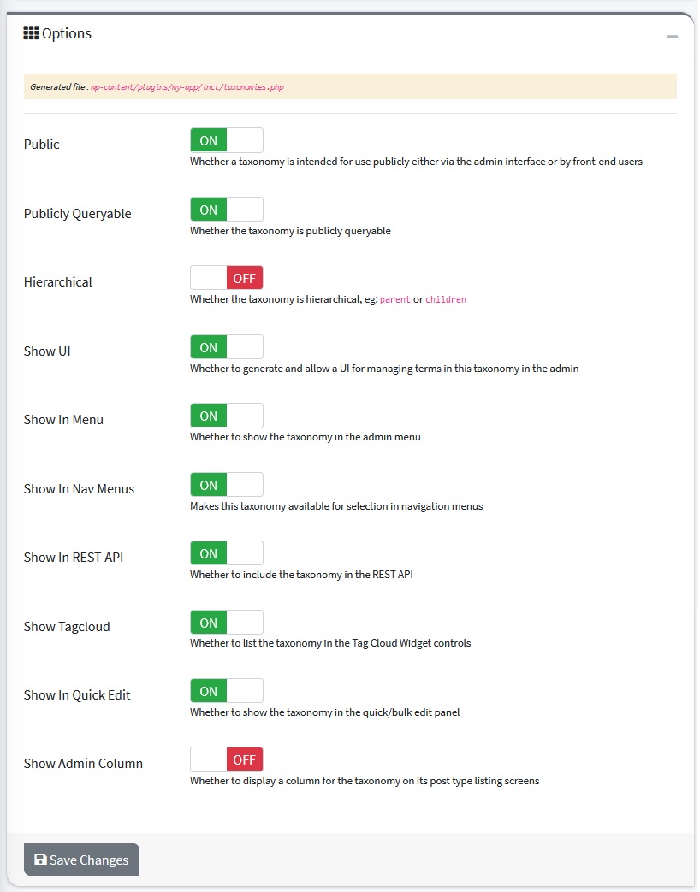Click the Save Changes button
Viewport: 700px width, 892px height.
pyautogui.click(x=81, y=860)
